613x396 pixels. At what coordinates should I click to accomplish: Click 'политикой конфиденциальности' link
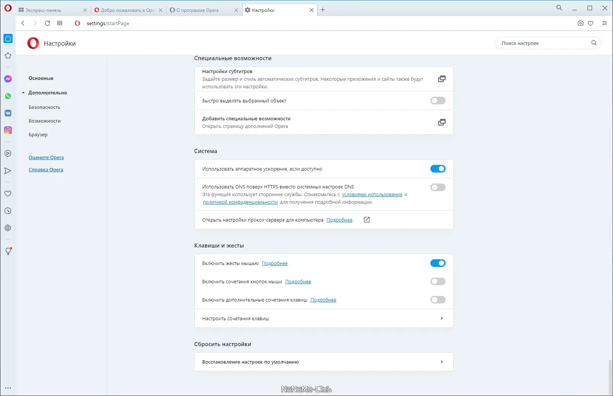tap(240, 202)
